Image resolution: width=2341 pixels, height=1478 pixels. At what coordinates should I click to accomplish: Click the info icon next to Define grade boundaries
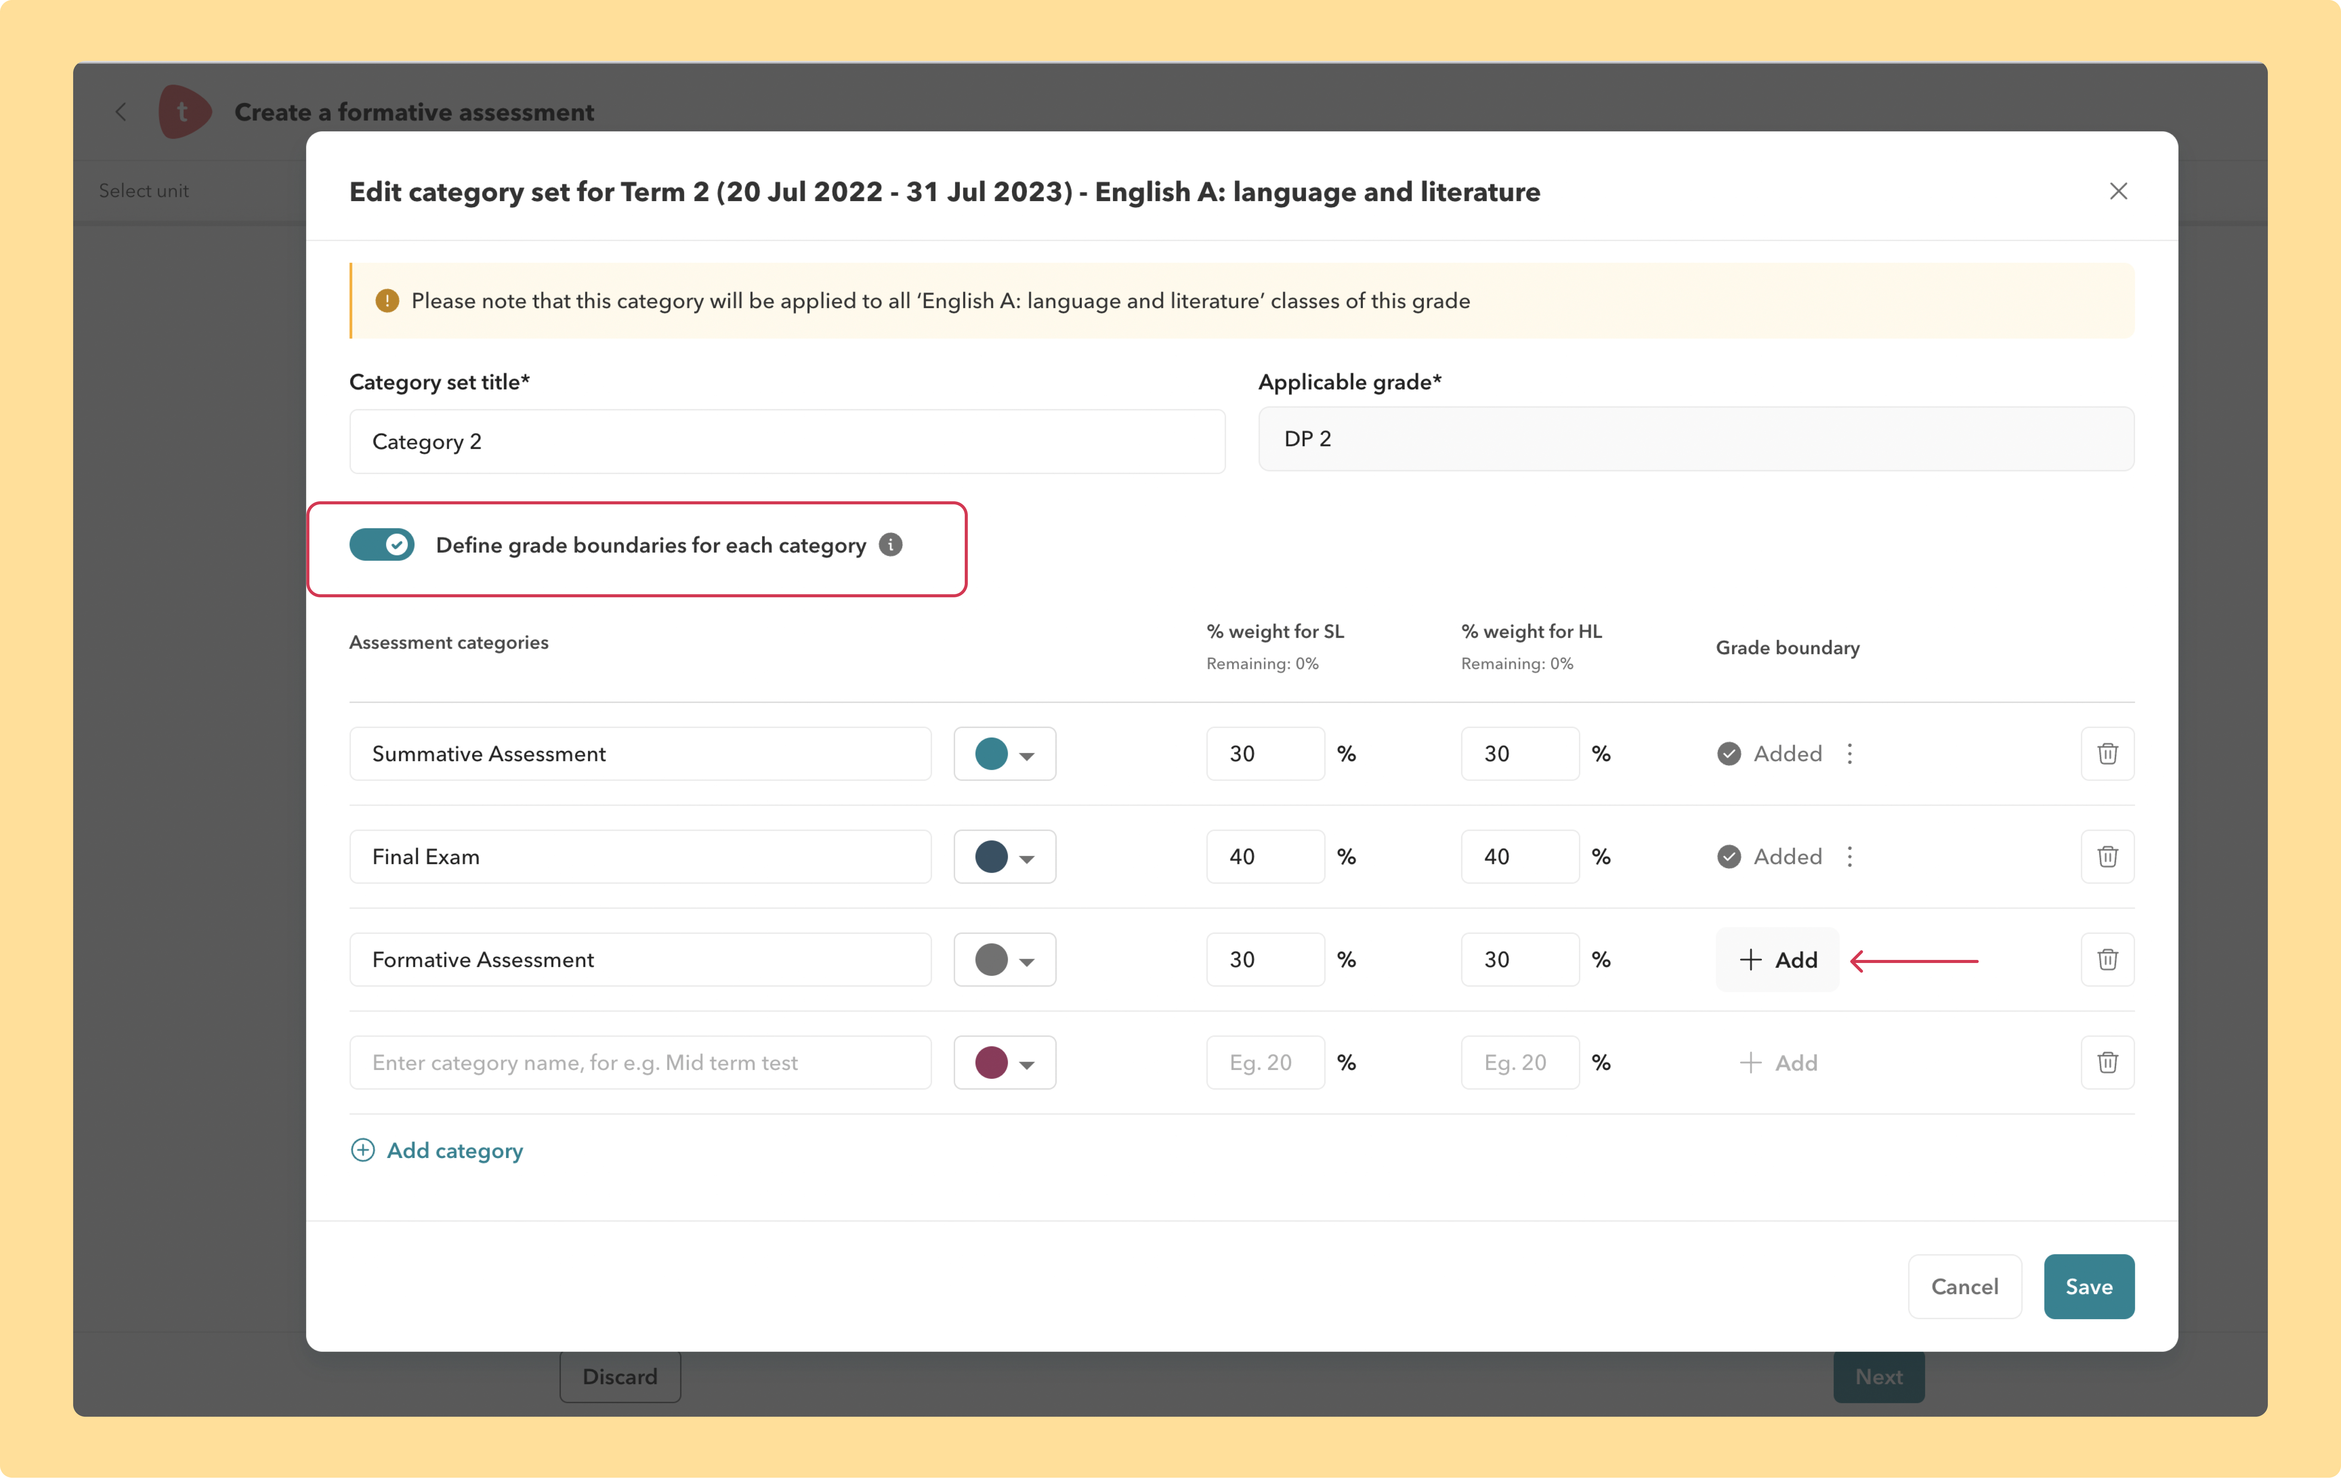tap(890, 545)
